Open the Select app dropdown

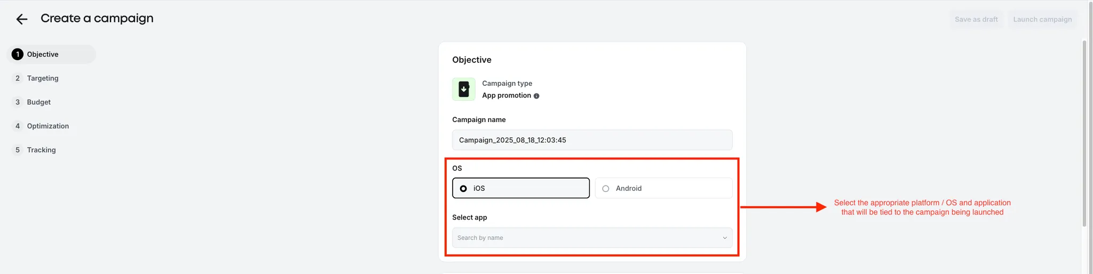[x=587, y=238]
